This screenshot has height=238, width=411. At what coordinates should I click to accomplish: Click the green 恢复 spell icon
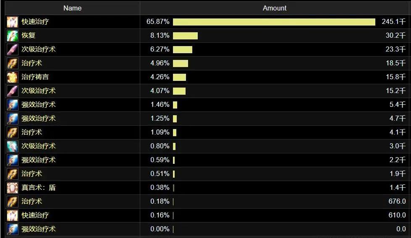(13, 36)
